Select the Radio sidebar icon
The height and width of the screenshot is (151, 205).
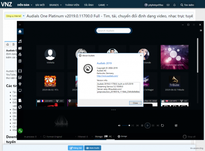click(x=20, y=48)
